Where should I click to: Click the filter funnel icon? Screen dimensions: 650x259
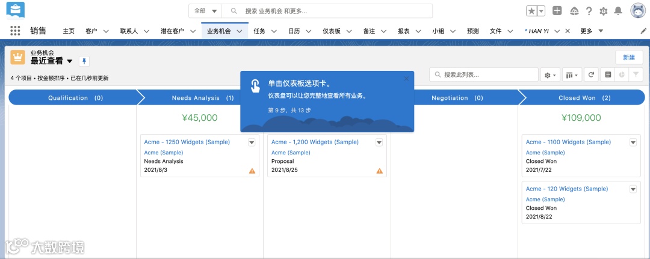(635, 75)
